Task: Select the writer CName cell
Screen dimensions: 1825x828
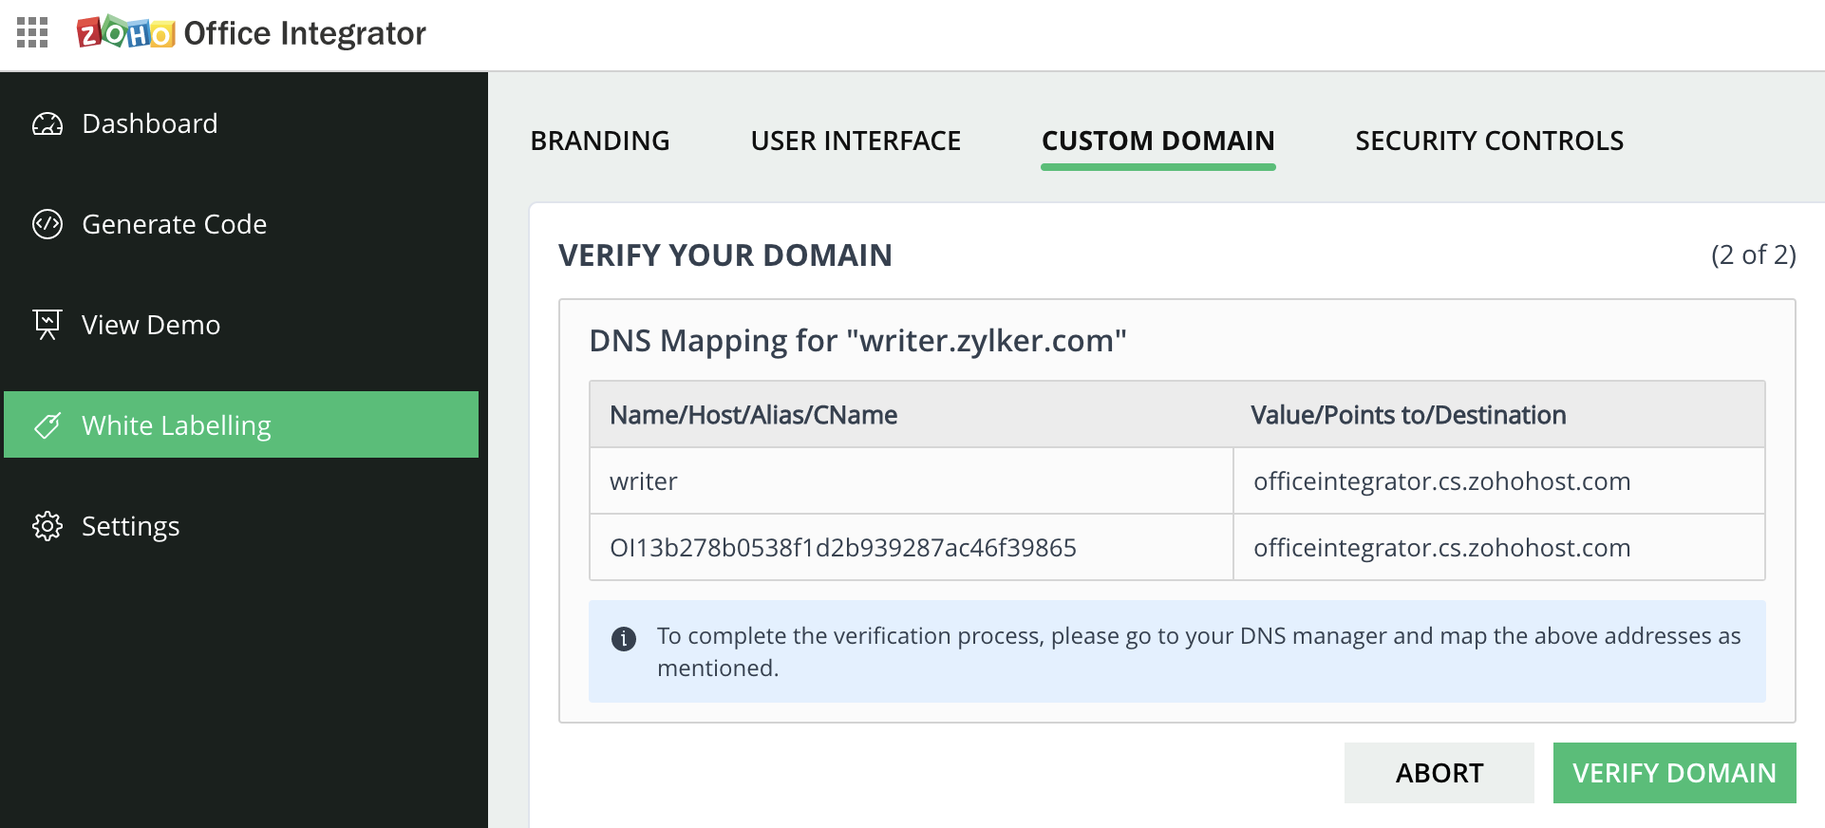Action: tap(644, 481)
